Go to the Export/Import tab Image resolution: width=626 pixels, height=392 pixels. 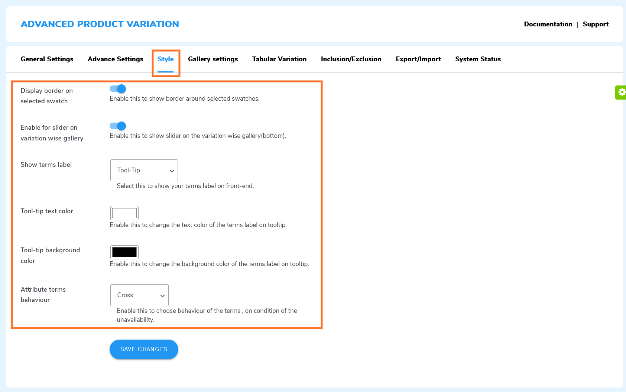(418, 59)
